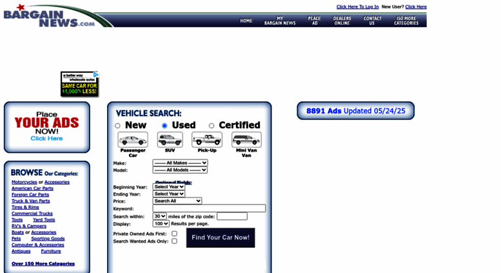Open My Bargain News menu item
501x273 pixels.
click(x=280, y=21)
